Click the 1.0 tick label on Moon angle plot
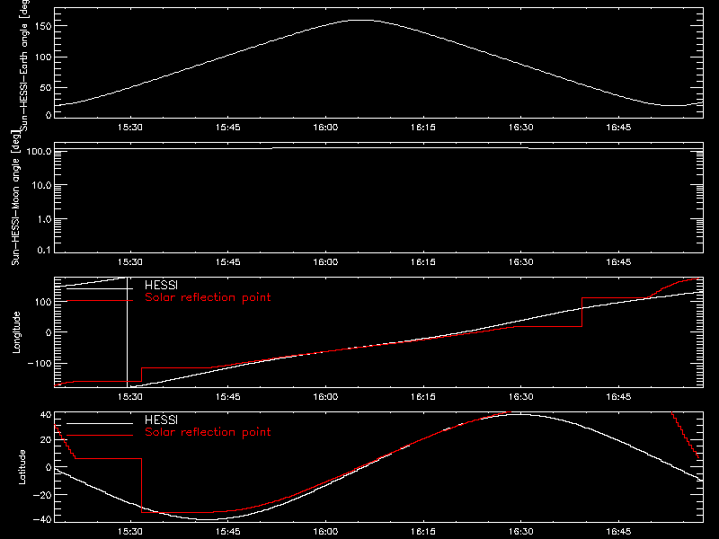Image resolution: width=719 pixels, height=539 pixels. (x=44, y=219)
